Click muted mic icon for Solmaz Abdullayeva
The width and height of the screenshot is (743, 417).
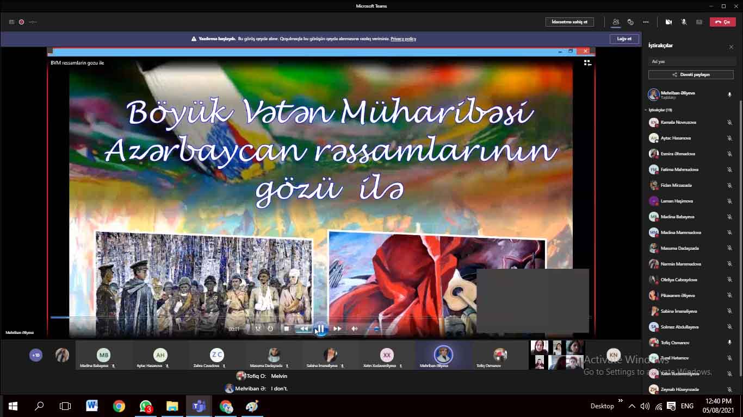[729, 327]
